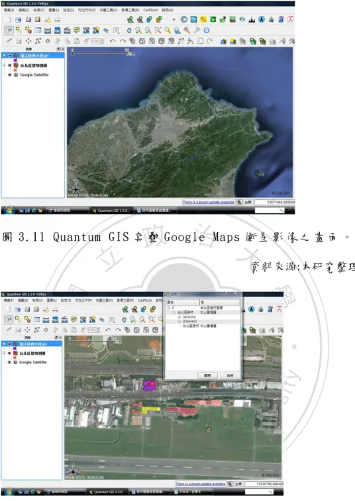Screen dimensions: 355x501
Task: Open 檔案(F) menu in coastline QGIS window
Action: 9,10
